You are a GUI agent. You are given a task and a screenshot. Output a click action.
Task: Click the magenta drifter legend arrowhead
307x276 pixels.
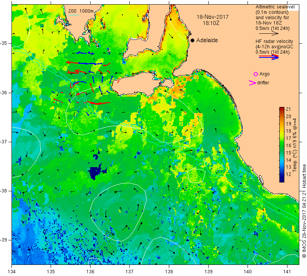point(252,83)
